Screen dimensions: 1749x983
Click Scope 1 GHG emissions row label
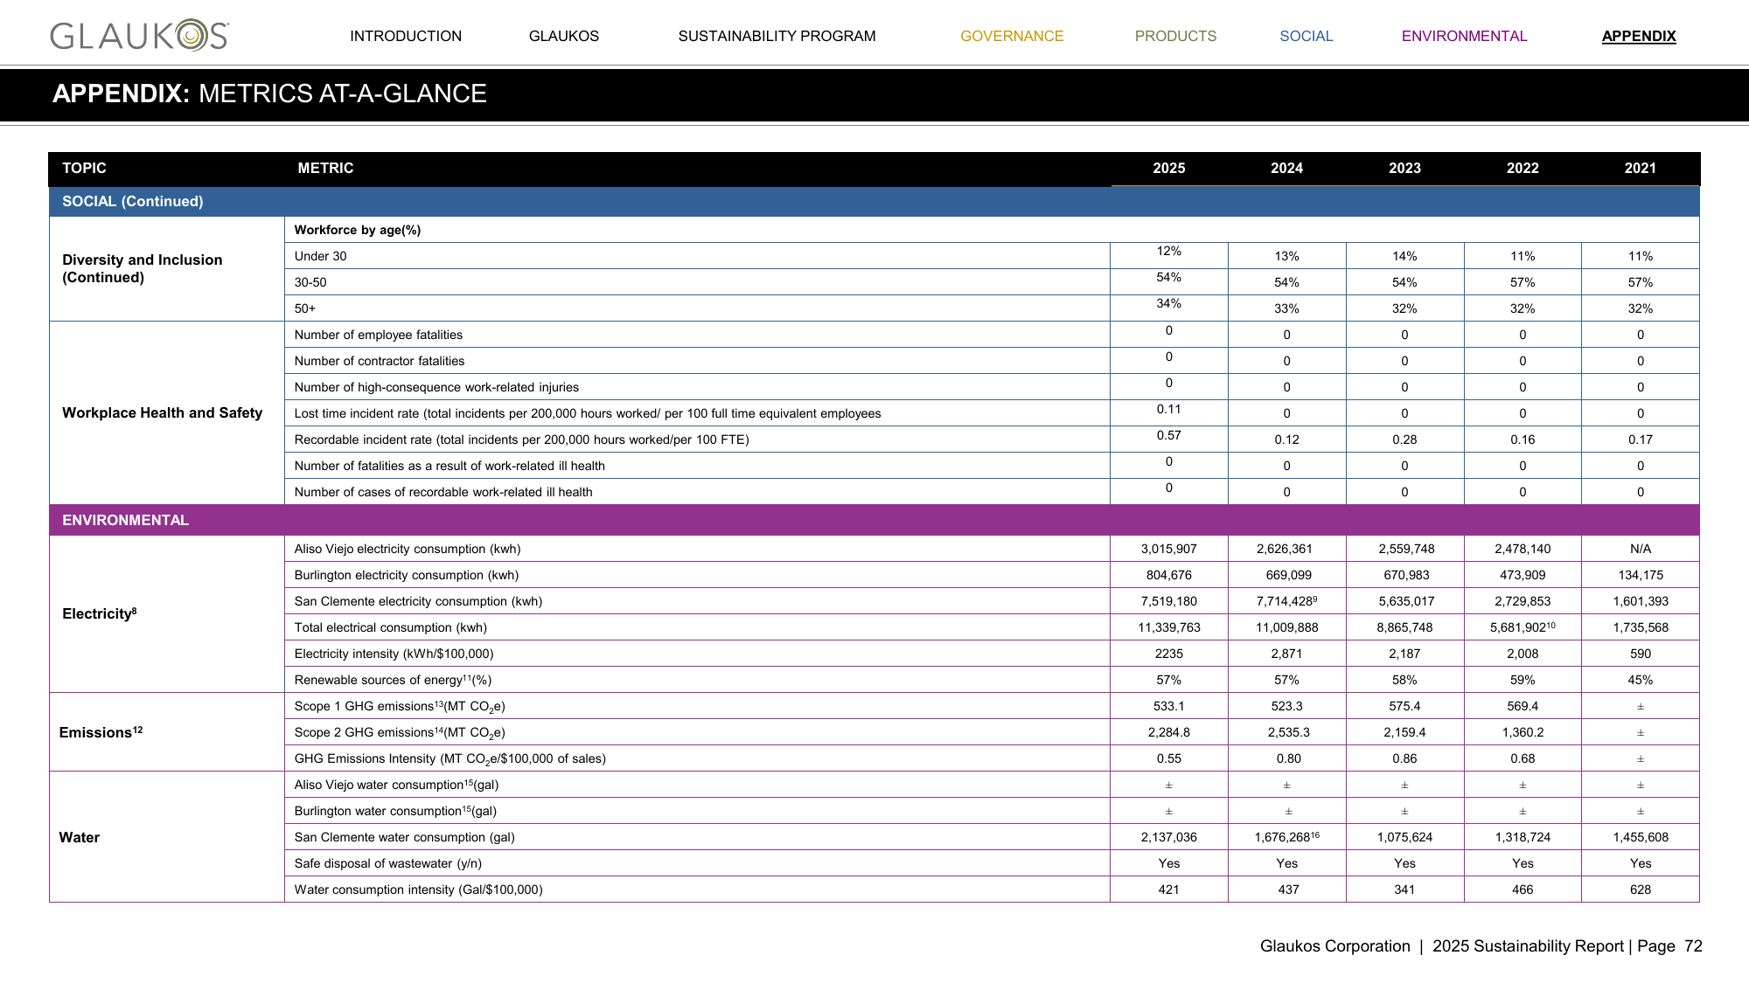pyautogui.click(x=400, y=706)
